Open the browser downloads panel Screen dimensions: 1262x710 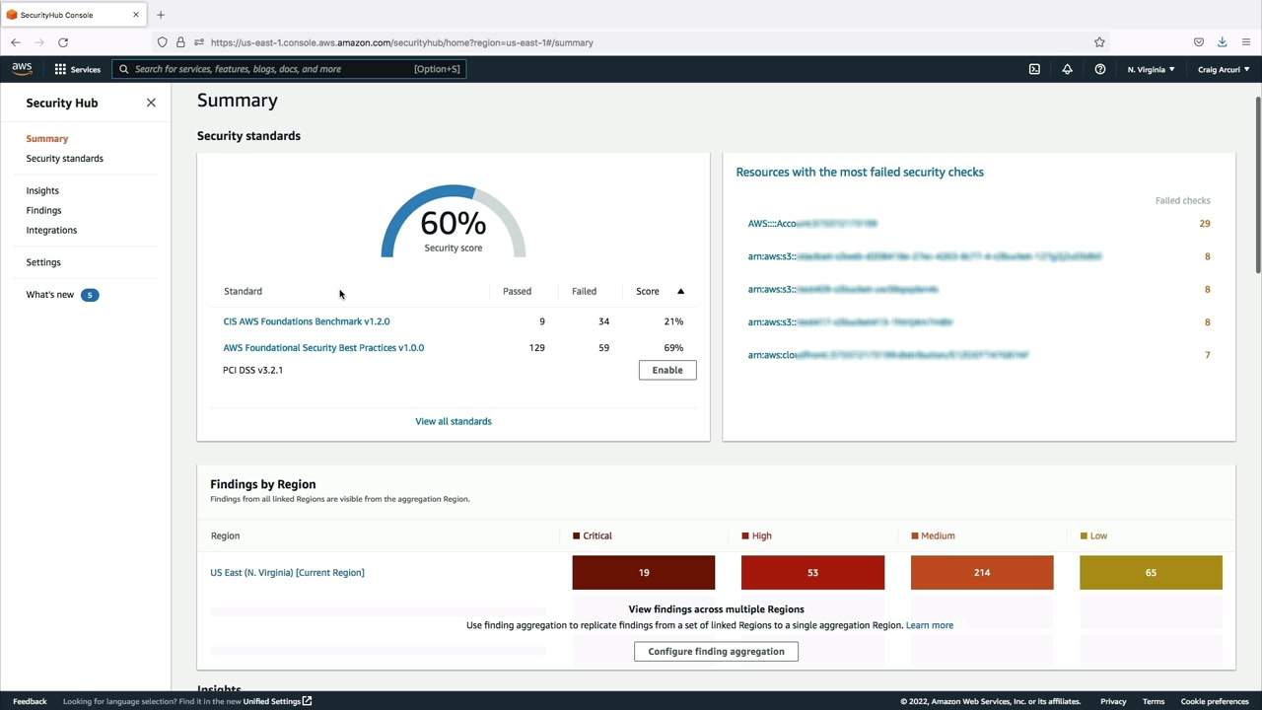tap(1222, 42)
